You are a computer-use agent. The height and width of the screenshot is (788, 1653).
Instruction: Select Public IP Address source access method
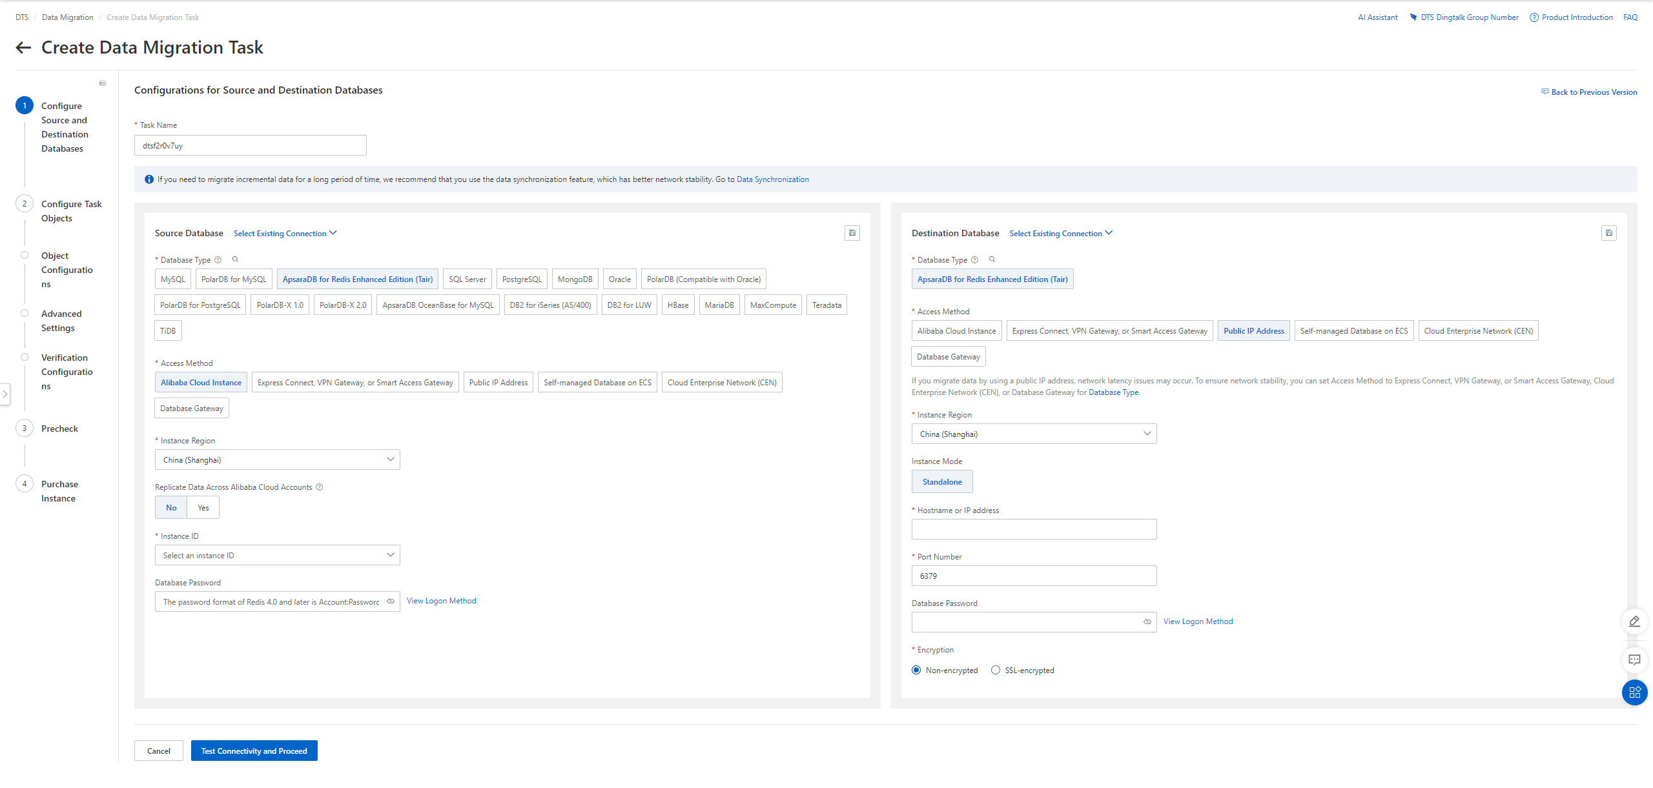pos(498,383)
